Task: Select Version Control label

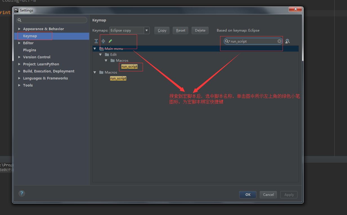Action: point(37,57)
